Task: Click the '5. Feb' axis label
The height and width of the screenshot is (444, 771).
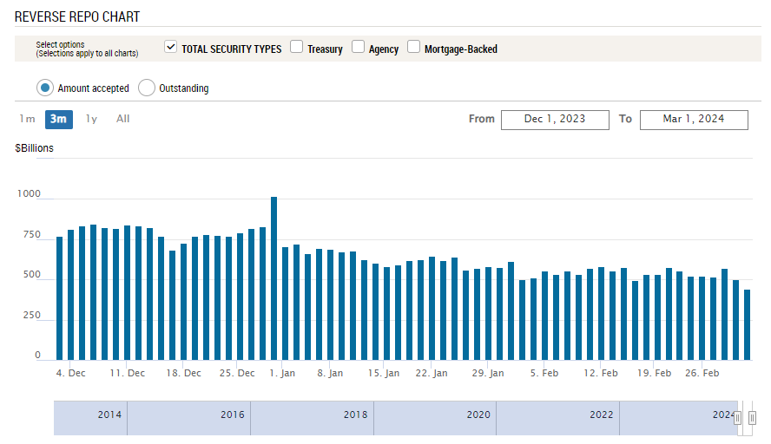Action: point(544,373)
